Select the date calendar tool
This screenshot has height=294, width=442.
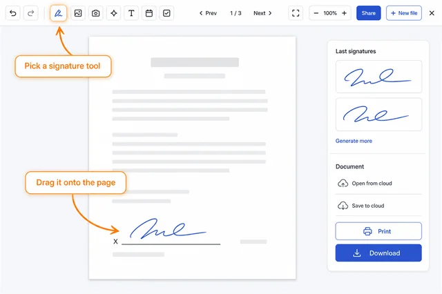149,13
